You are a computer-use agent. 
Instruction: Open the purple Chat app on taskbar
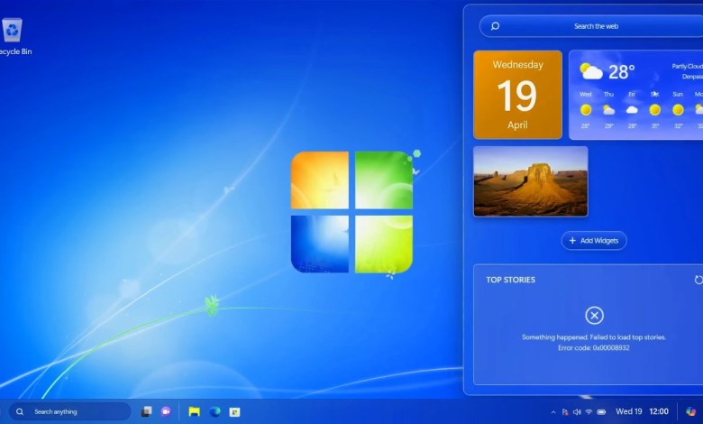pos(166,411)
